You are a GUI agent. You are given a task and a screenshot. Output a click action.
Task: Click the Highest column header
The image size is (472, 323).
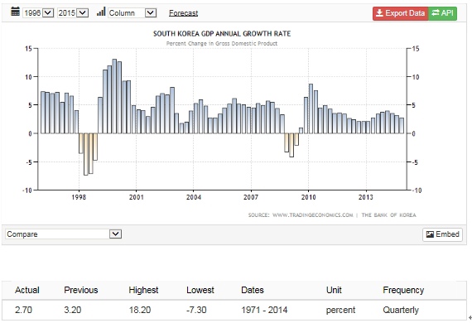pyautogui.click(x=143, y=290)
